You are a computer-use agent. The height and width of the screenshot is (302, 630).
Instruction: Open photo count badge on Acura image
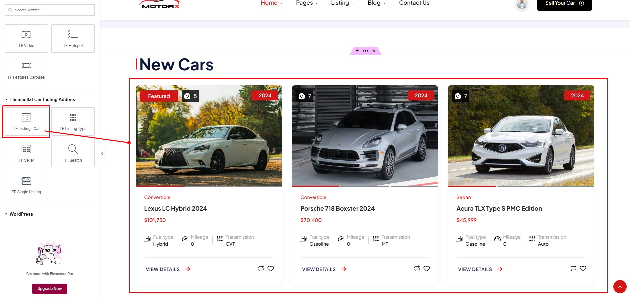[461, 96]
